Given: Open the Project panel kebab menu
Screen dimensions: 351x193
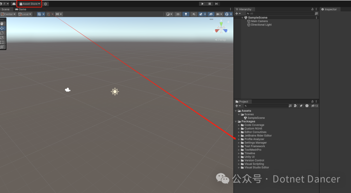Looking at the screenshot, I should (316, 102).
